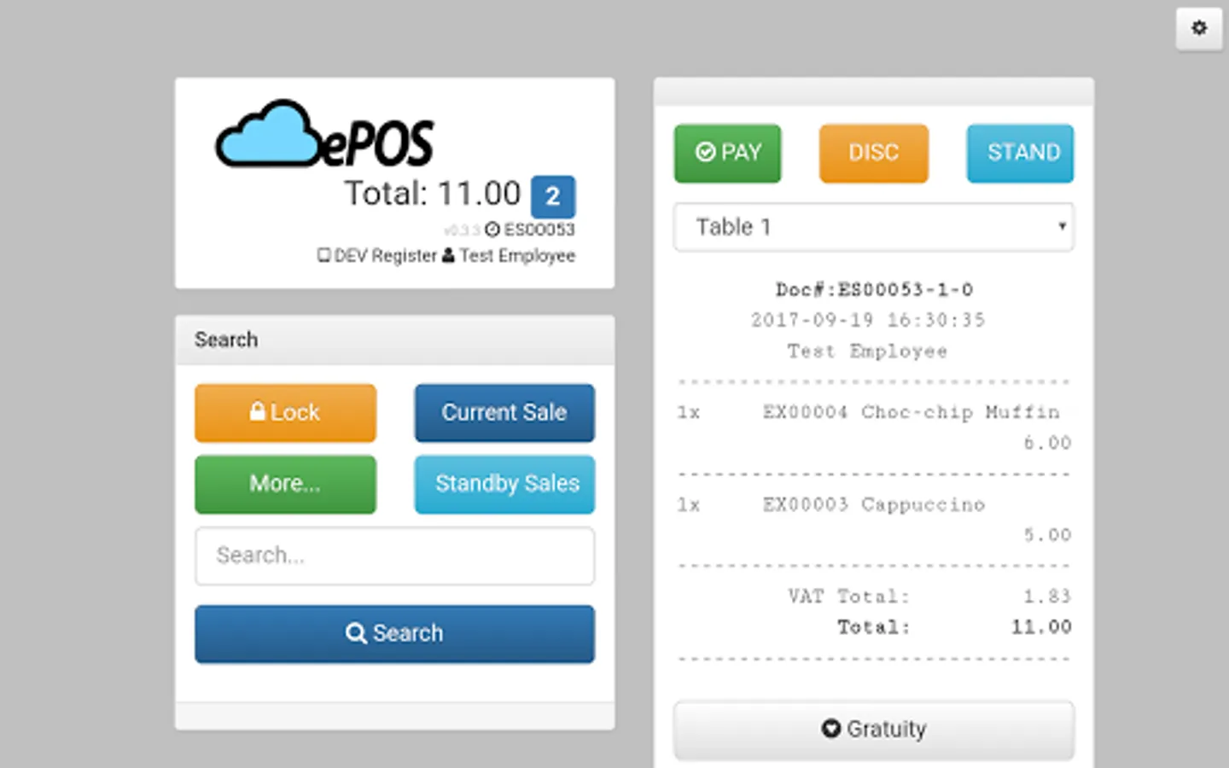Image resolution: width=1229 pixels, height=768 pixels.
Task: Click the header Total: 11.00 text
Action: click(x=432, y=194)
